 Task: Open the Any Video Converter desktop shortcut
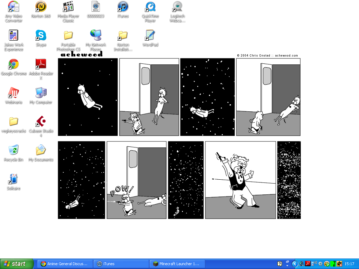point(14,12)
